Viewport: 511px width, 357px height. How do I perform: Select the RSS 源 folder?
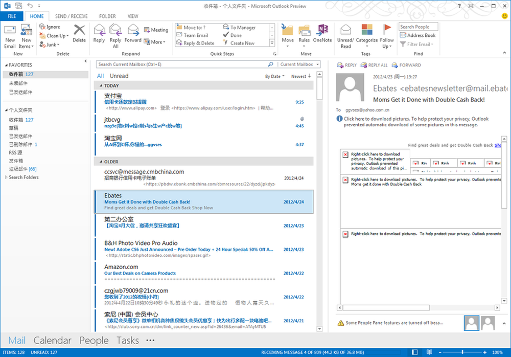[x=15, y=153]
